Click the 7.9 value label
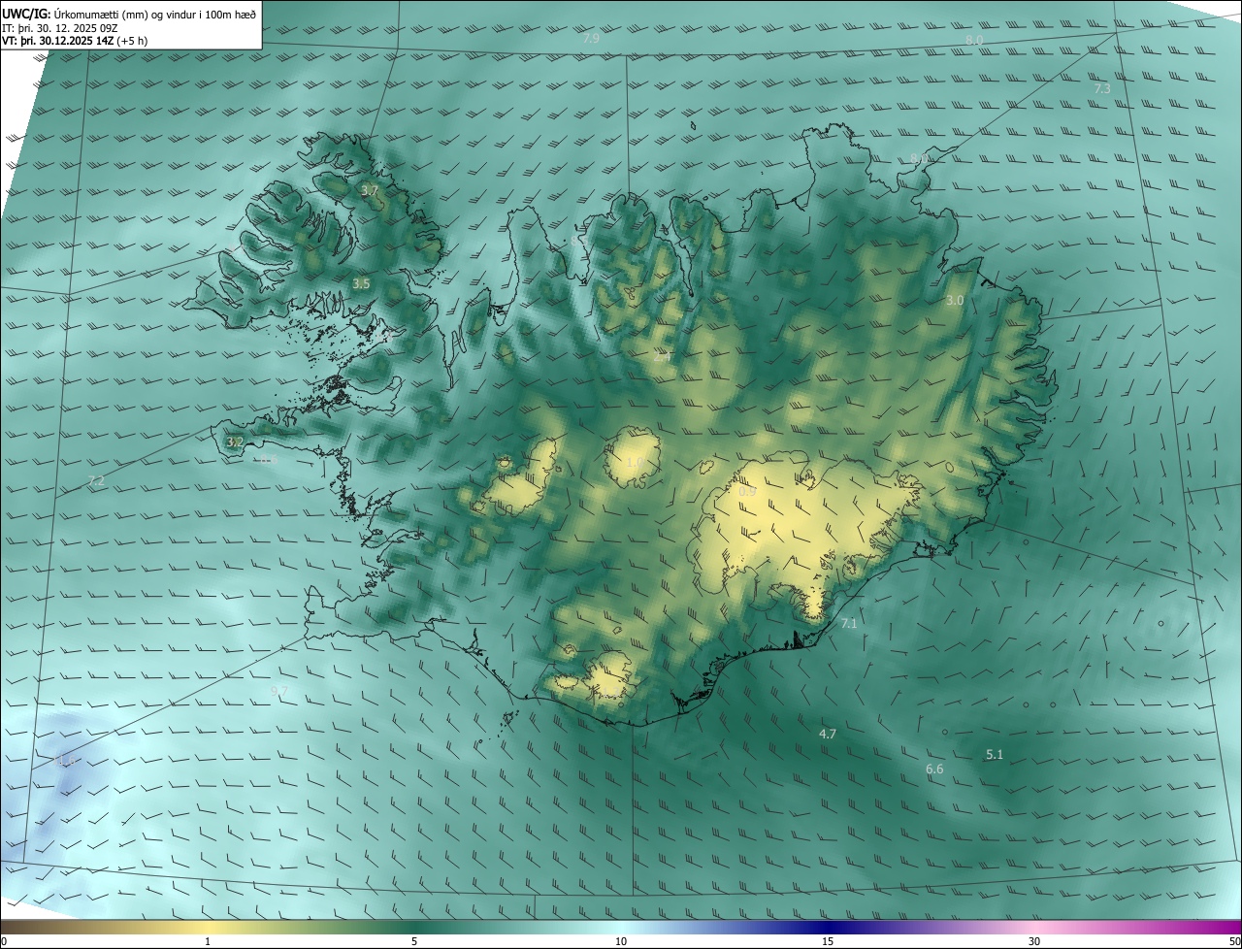1242x949 pixels. [591, 38]
